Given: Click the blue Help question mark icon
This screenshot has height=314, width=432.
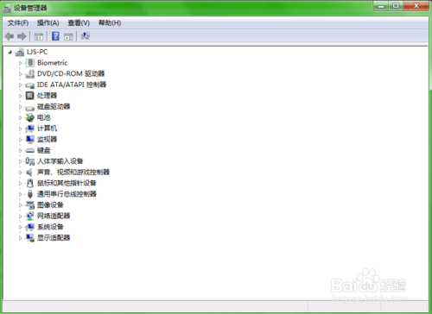Looking at the screenshot, I should pyautogui.click(x=55, y=36).
